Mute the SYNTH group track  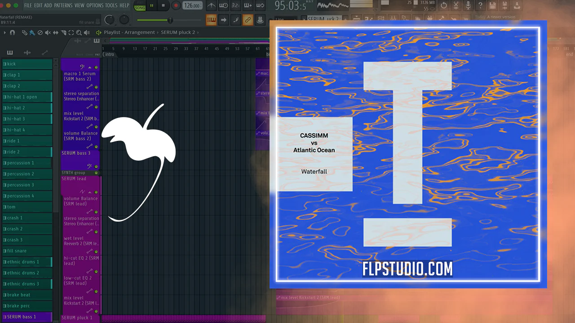coord(96,173)
